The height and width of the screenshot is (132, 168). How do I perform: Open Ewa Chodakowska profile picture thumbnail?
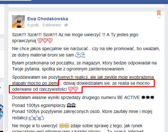point(18,22)
